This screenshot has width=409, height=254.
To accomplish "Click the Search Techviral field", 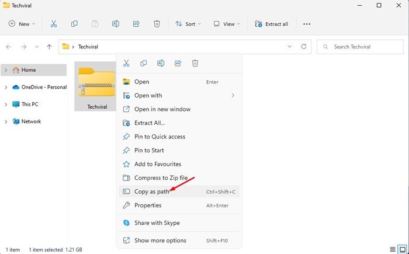I will (360, 47).
